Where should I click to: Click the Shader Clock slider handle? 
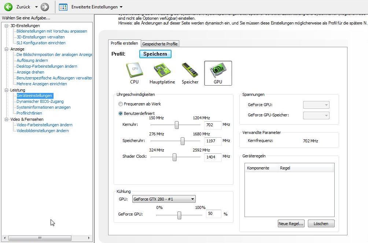174,157
